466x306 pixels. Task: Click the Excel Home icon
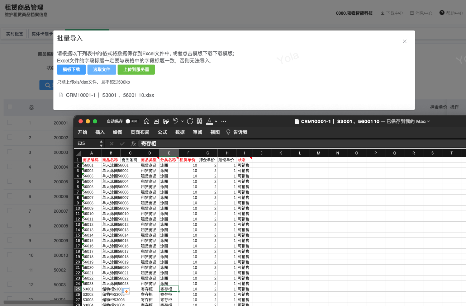click(x=146, y=121)
